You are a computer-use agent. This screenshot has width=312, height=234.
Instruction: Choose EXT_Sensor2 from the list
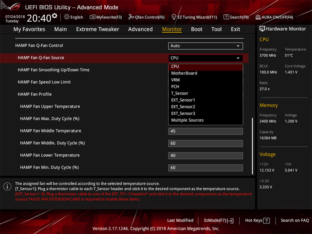click(x=205, y=107)
